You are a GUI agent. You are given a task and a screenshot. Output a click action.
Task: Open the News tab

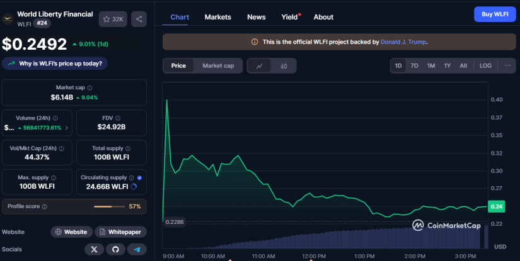[257, 17]
